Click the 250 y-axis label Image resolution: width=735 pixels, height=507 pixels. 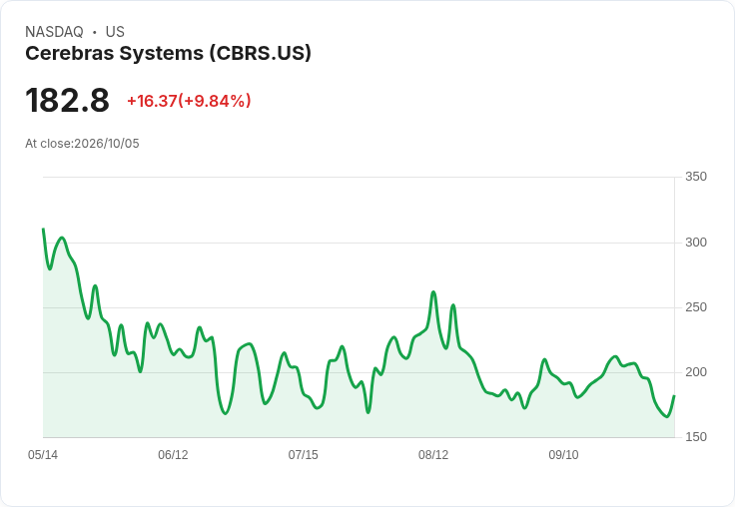pos(696,307)
